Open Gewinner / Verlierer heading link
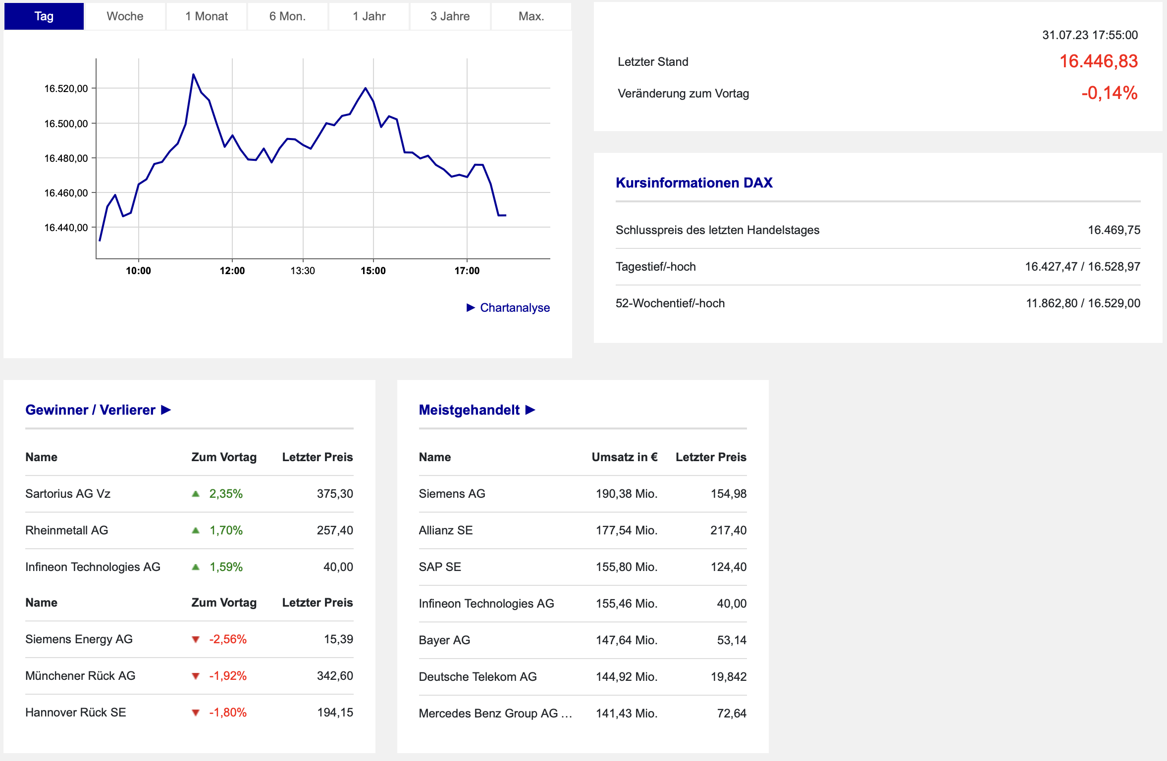The height and width of the screenshot is (761, 1167). tap(90, 410)
